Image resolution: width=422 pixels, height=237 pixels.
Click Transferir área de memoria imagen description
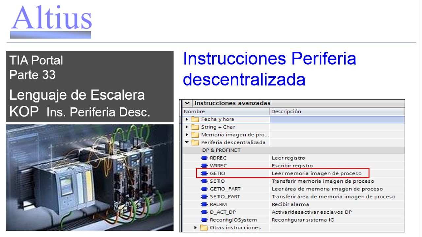[333, 197]
